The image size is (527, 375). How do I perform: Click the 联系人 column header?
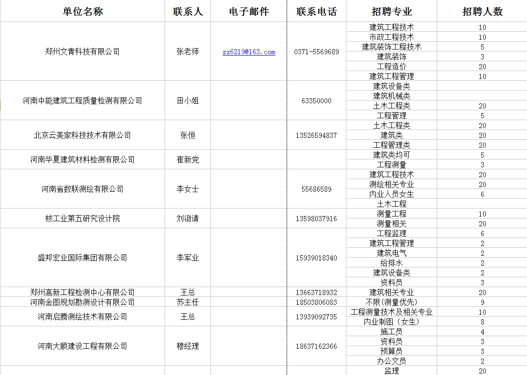click(x=188, y=12)
